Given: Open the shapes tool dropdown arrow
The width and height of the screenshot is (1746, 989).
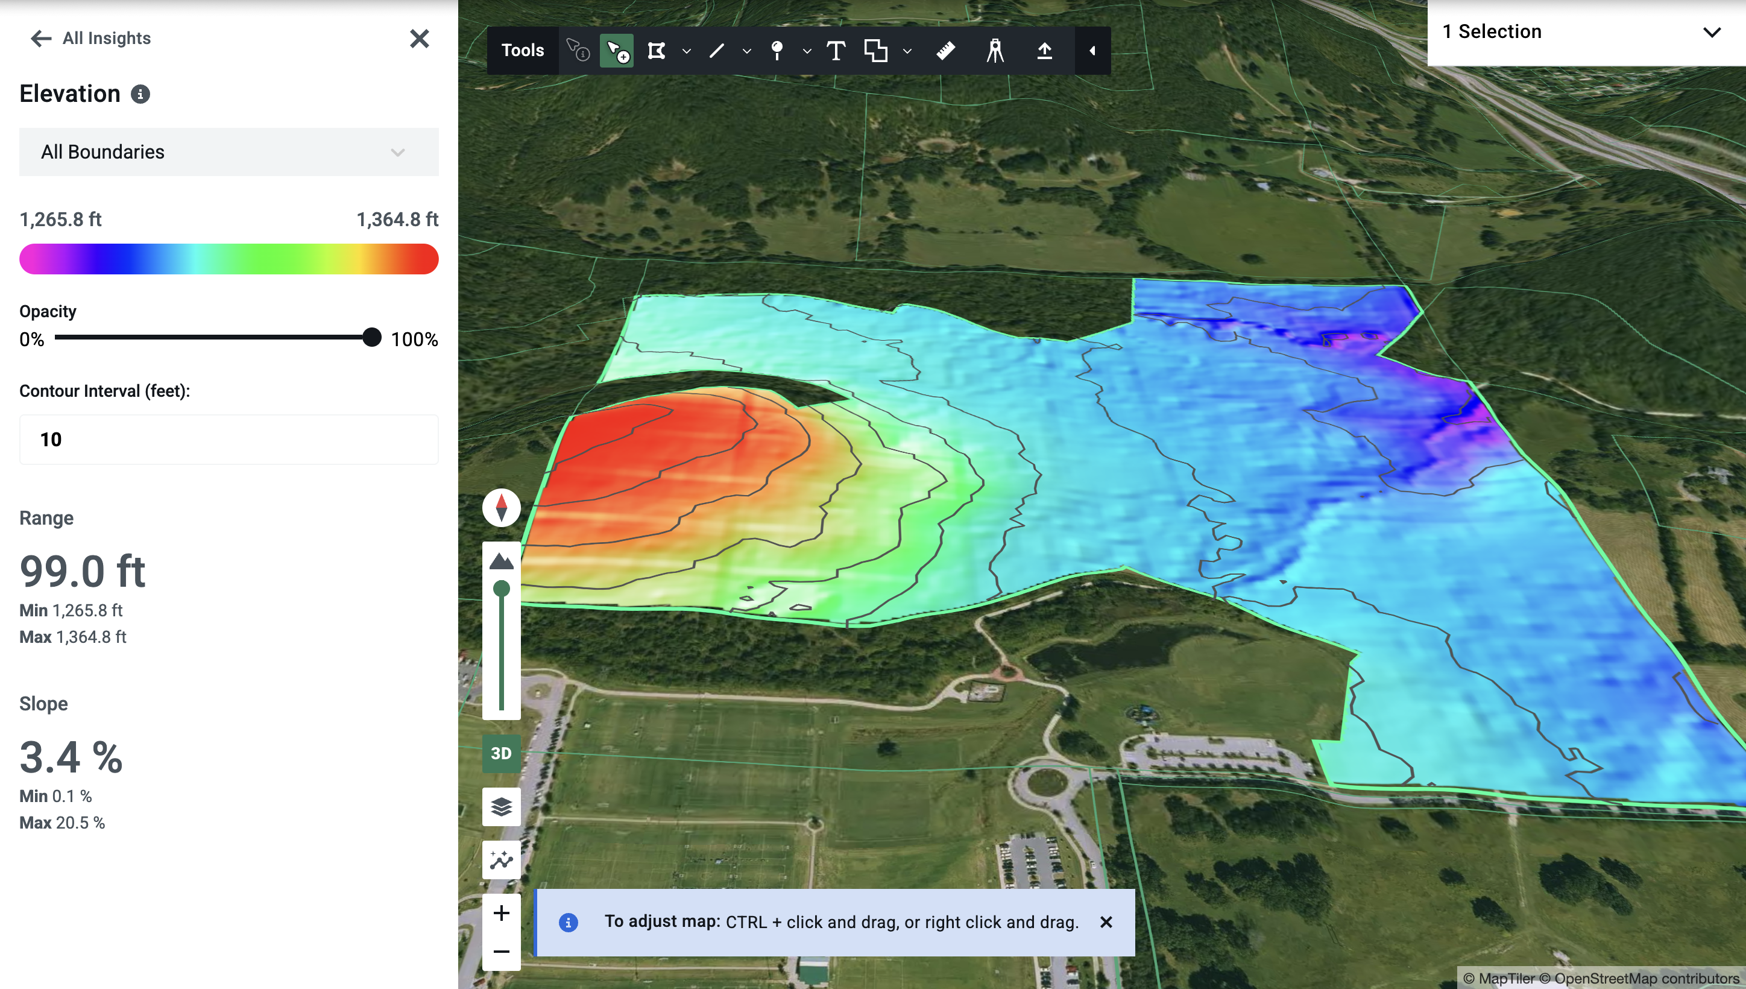Looking at the screenshot, I should [x=907, y=50].
